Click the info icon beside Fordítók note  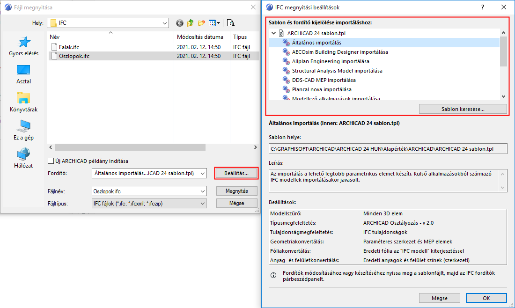click(x=273, y=275)
